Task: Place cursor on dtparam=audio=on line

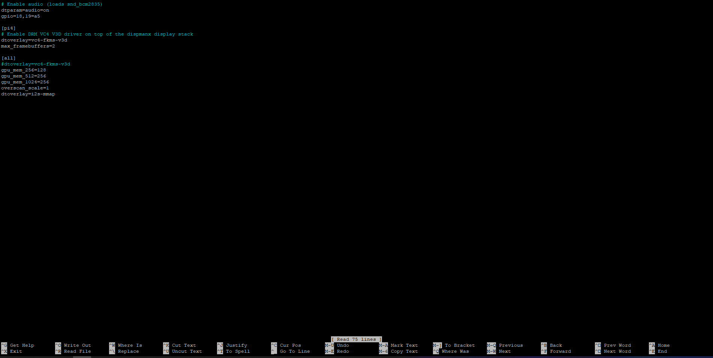Action: (25, 10)
